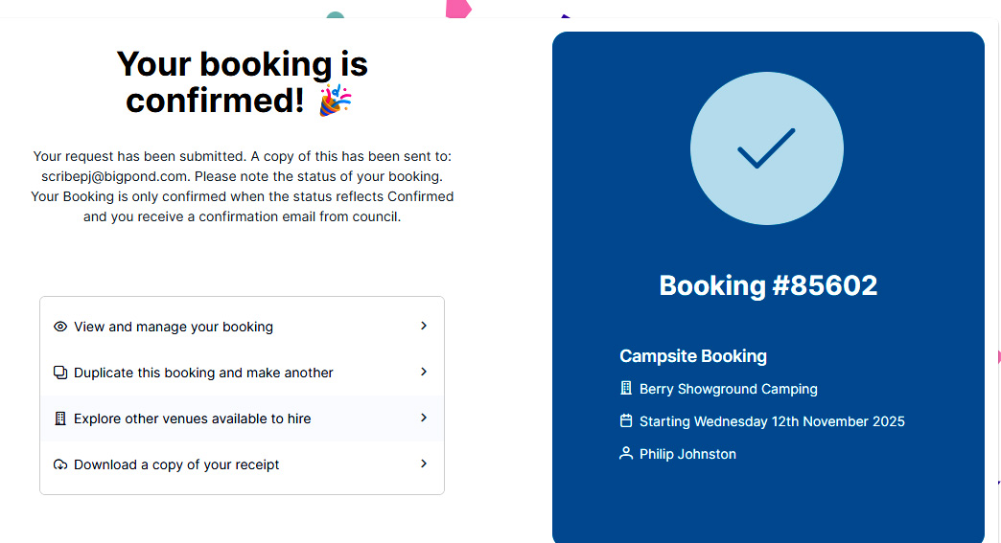Click the person icon beside Philip Johnston

pos(626,453)
